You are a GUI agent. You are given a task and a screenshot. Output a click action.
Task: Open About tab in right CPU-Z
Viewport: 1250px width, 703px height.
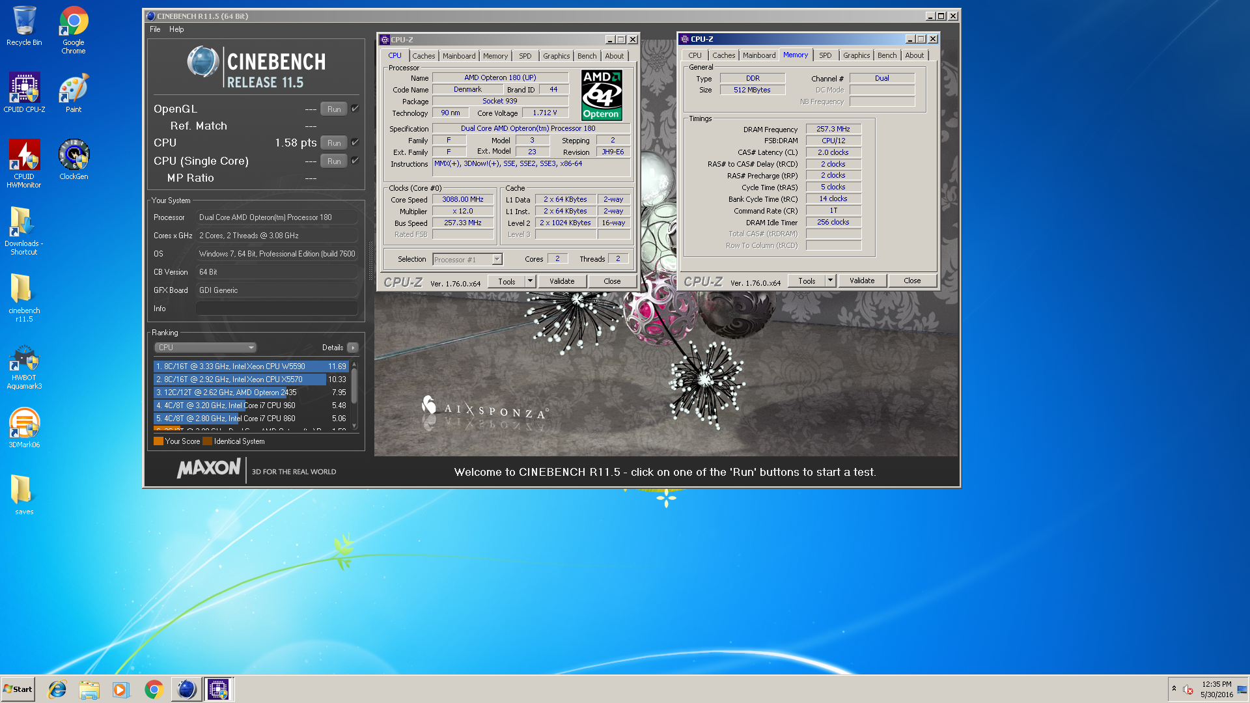tap(914, 55)
